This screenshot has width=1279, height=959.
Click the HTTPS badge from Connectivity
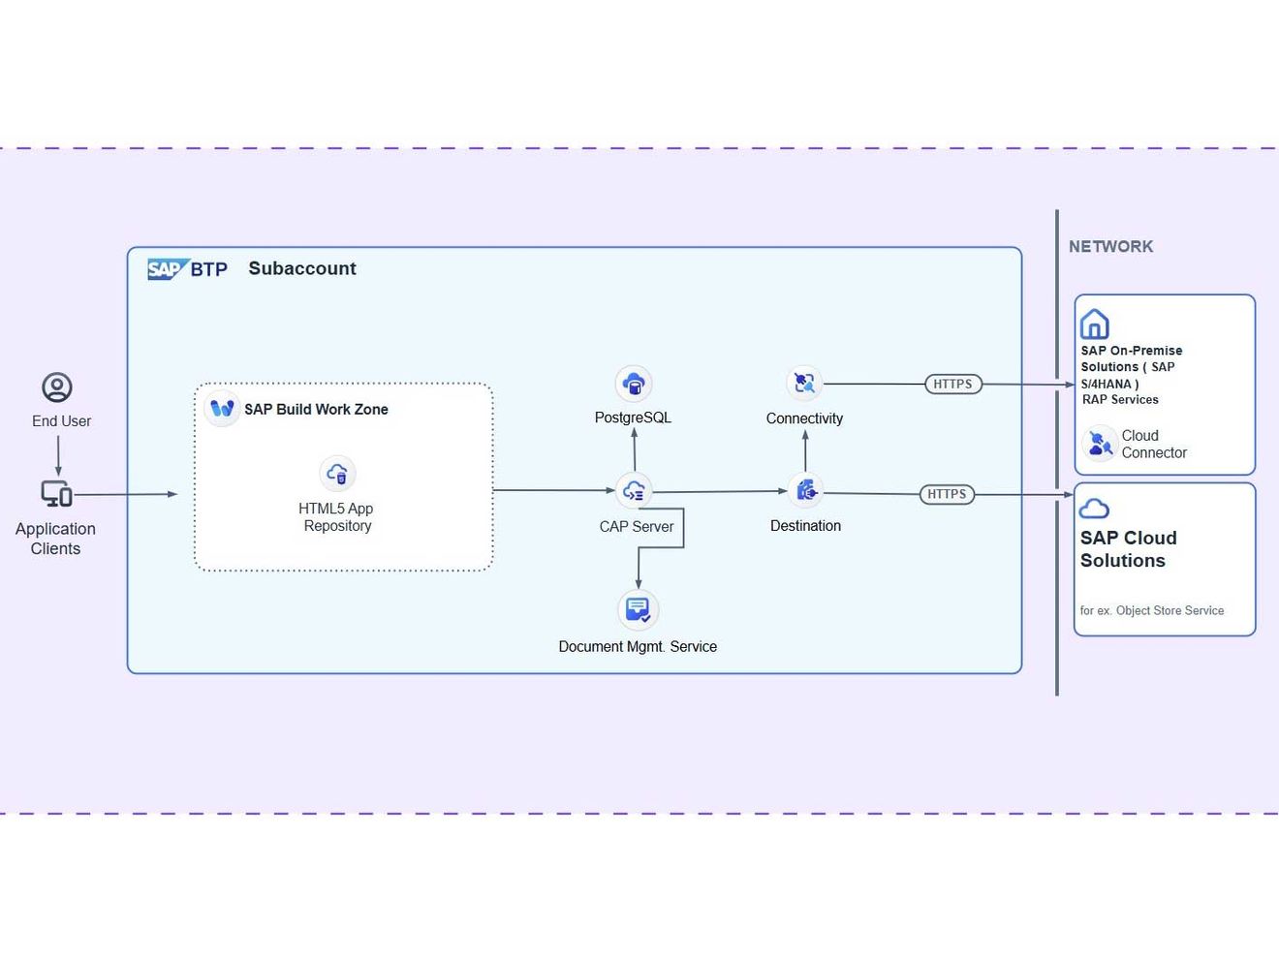point(953,385)
